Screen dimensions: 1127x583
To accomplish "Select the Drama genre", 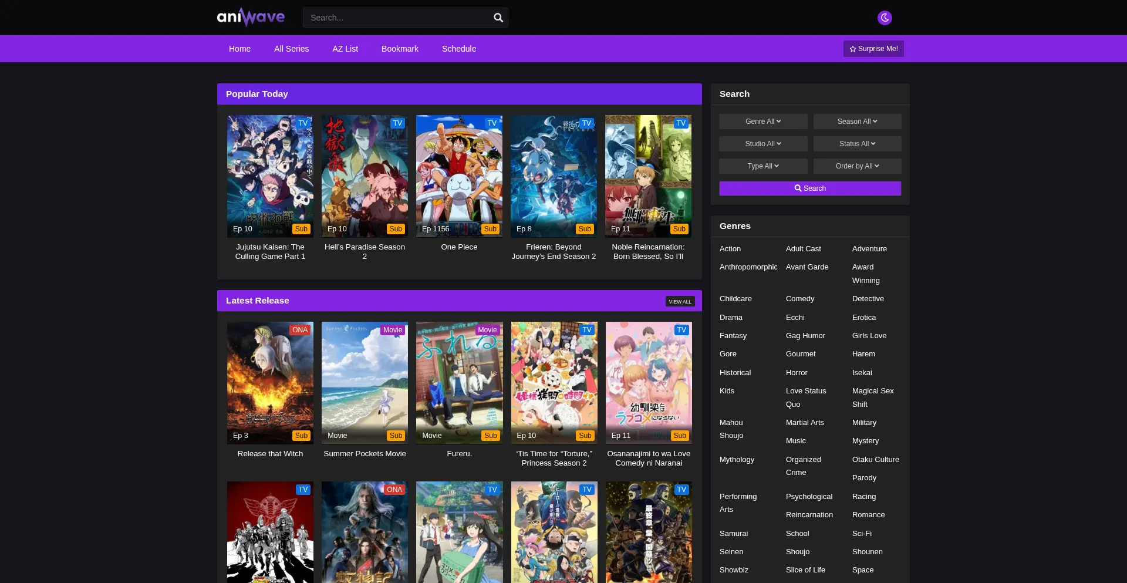I will [731, 318].
